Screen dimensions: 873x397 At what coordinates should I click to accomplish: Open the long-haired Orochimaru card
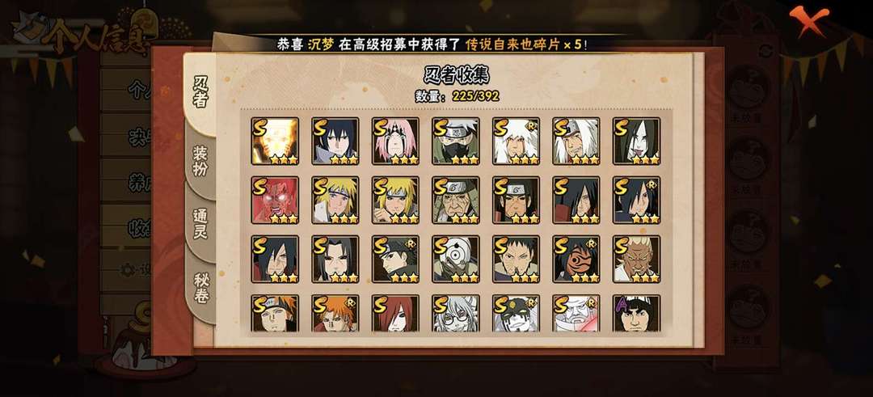636,141
